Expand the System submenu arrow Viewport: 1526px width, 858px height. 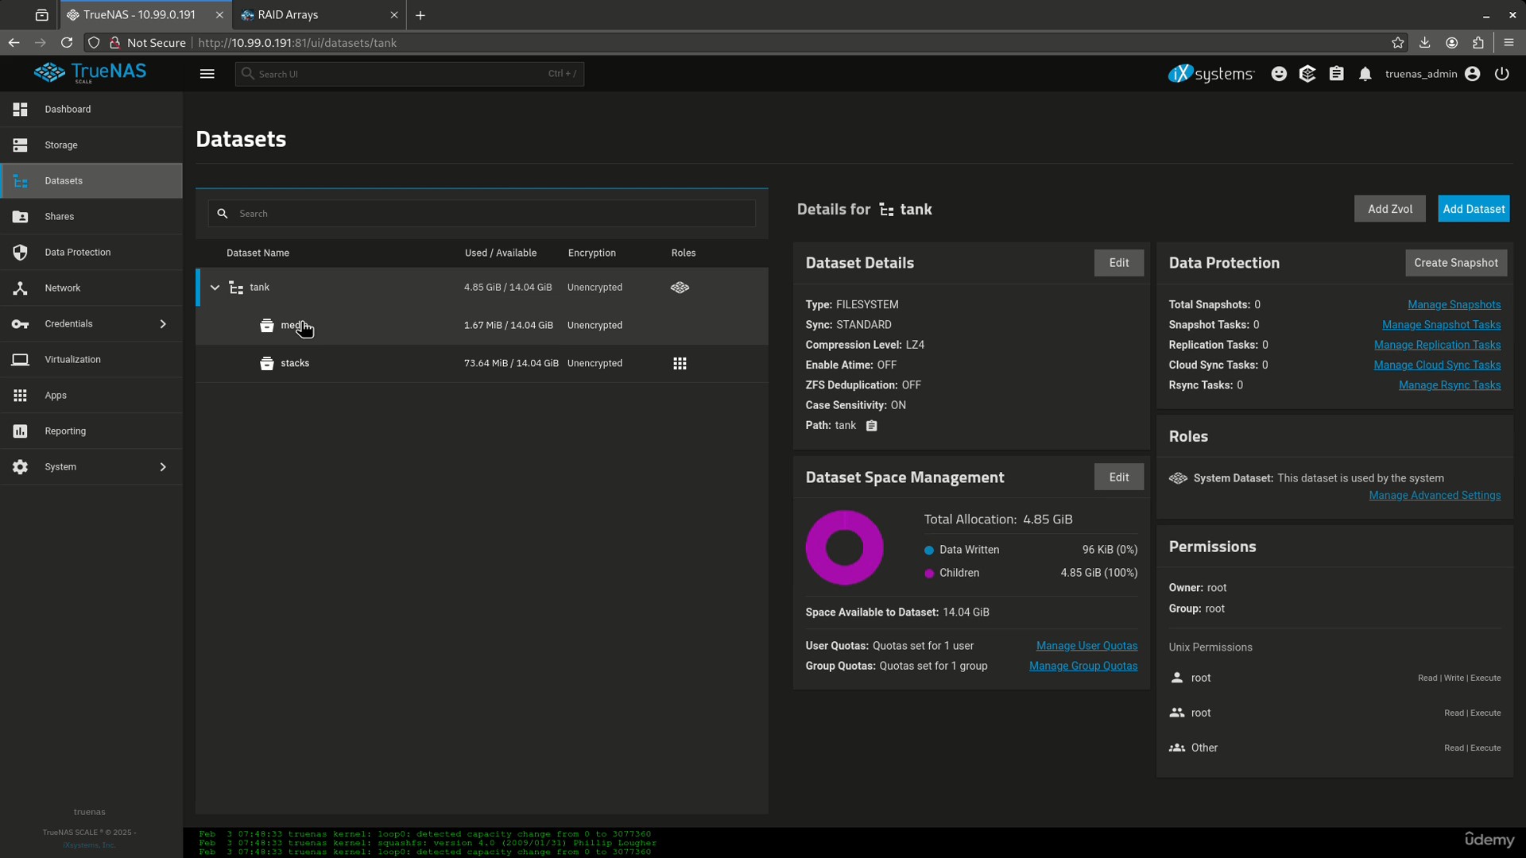(163, 466)
